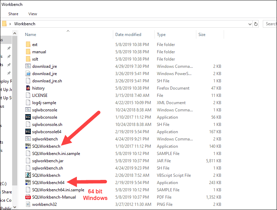The image size is (277, 210).
Task: Switch to the View ribbon tab
Action: pos(33,14)
